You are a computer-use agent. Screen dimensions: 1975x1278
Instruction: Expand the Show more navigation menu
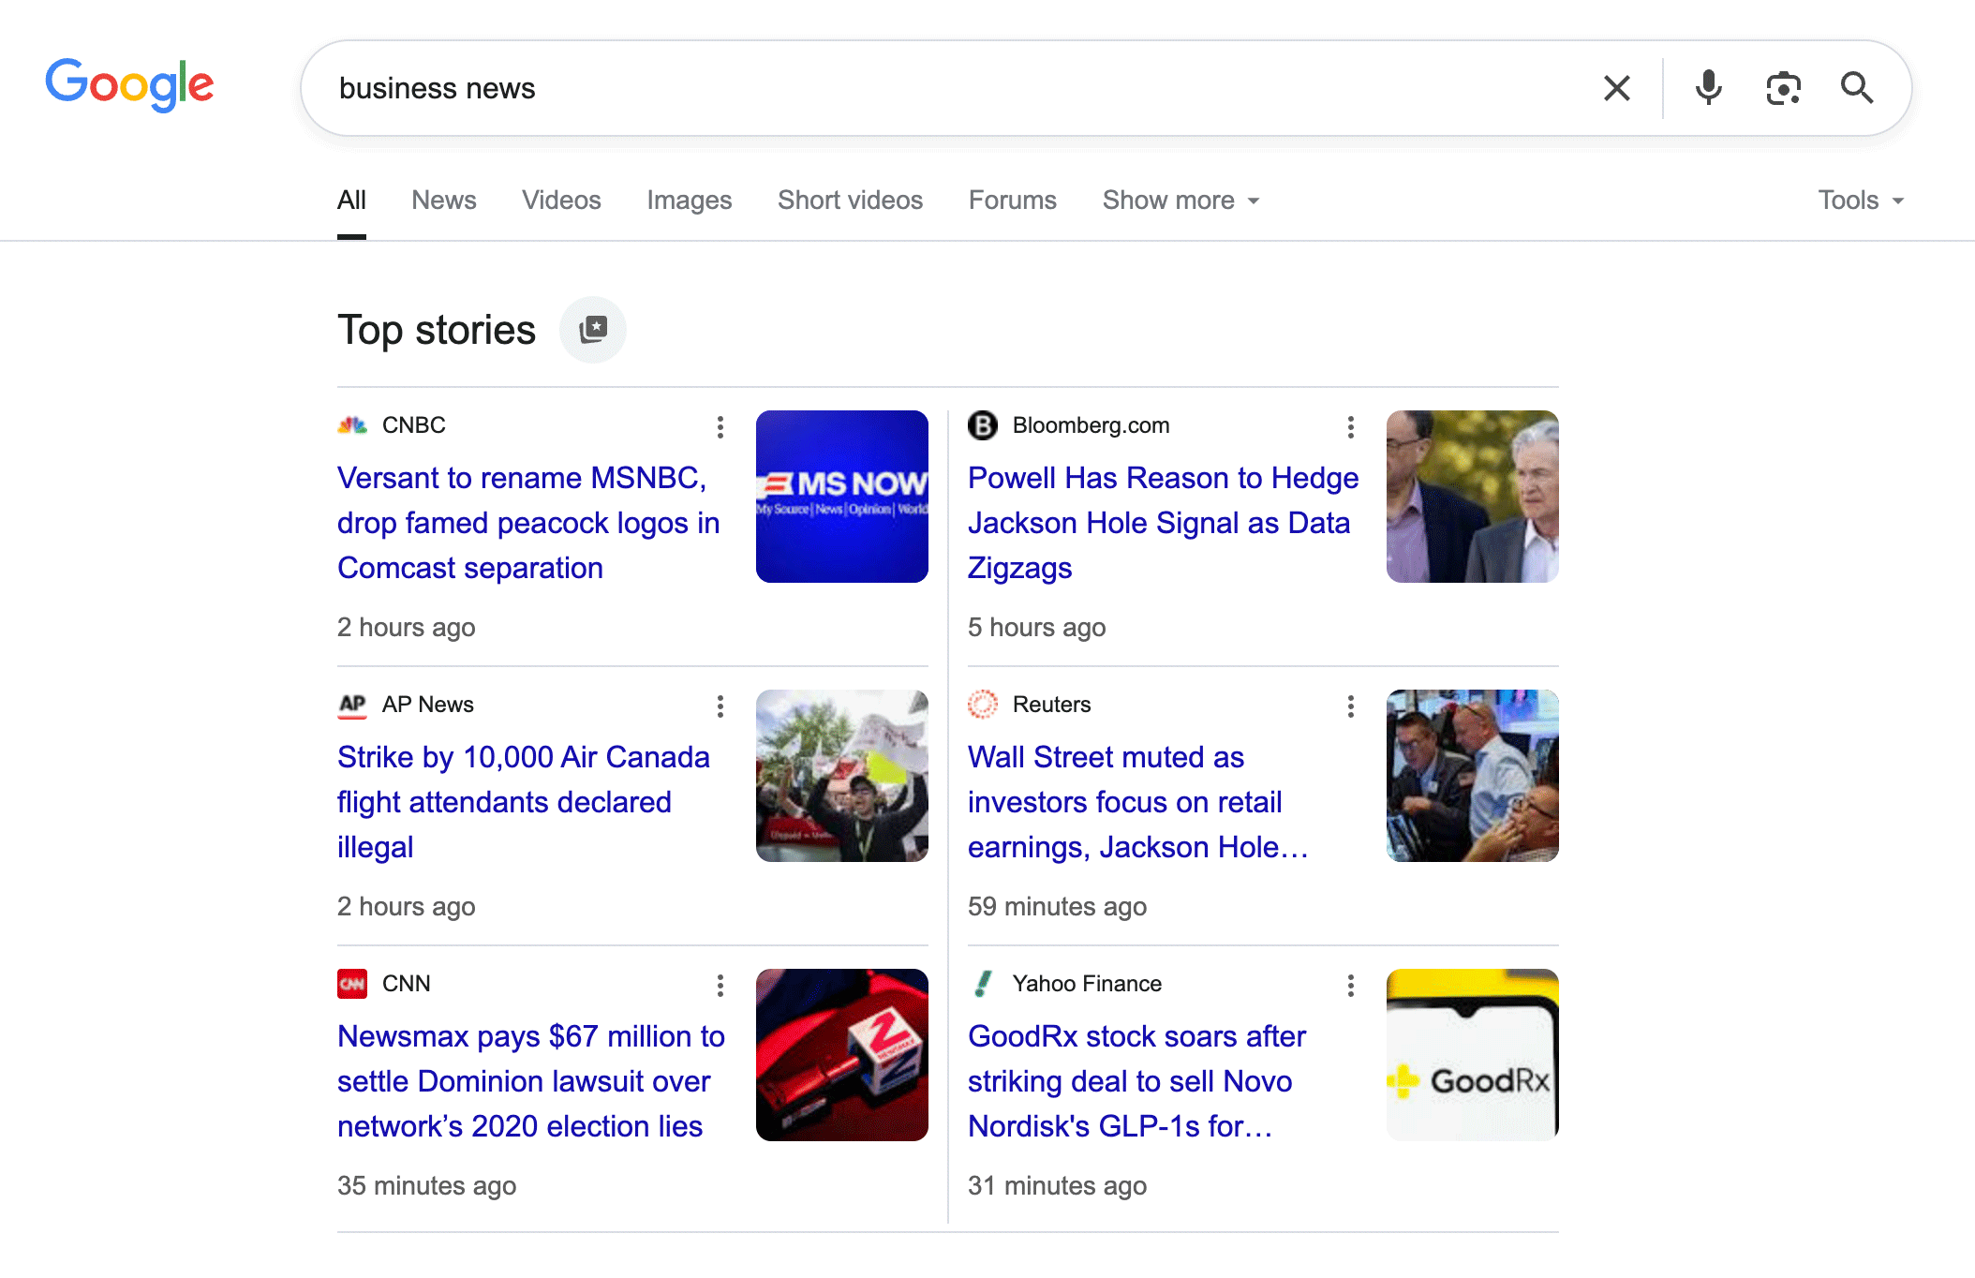pos(1180,200)
